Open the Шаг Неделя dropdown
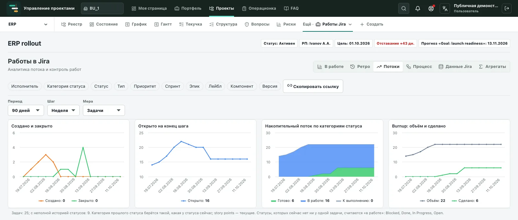Image resolution: width=518 pixels, height=220 pixels. 63,110
